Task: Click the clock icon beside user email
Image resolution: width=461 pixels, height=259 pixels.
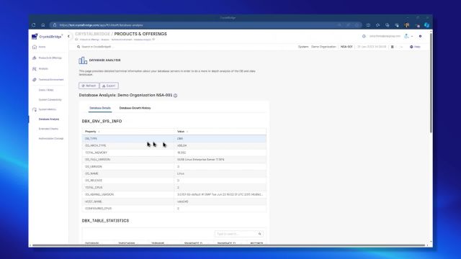Action: pyautogui.click(x=364, y=36)
